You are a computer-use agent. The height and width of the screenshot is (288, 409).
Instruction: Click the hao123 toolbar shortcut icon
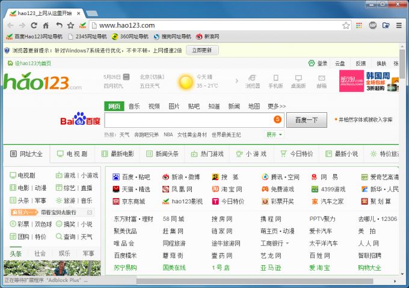[x=82, y=25]
